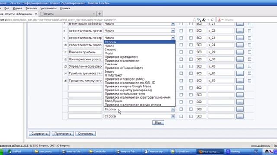Click the Моя компан... Firefox taskbar item
Screen dimensions: 277x155
[x=210, y=152]
